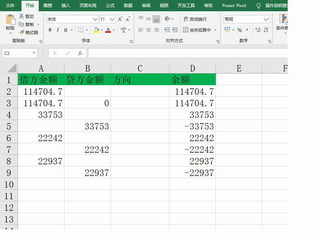318x240 pixels.
Task: Align cell text left
Action: (141, 30)
